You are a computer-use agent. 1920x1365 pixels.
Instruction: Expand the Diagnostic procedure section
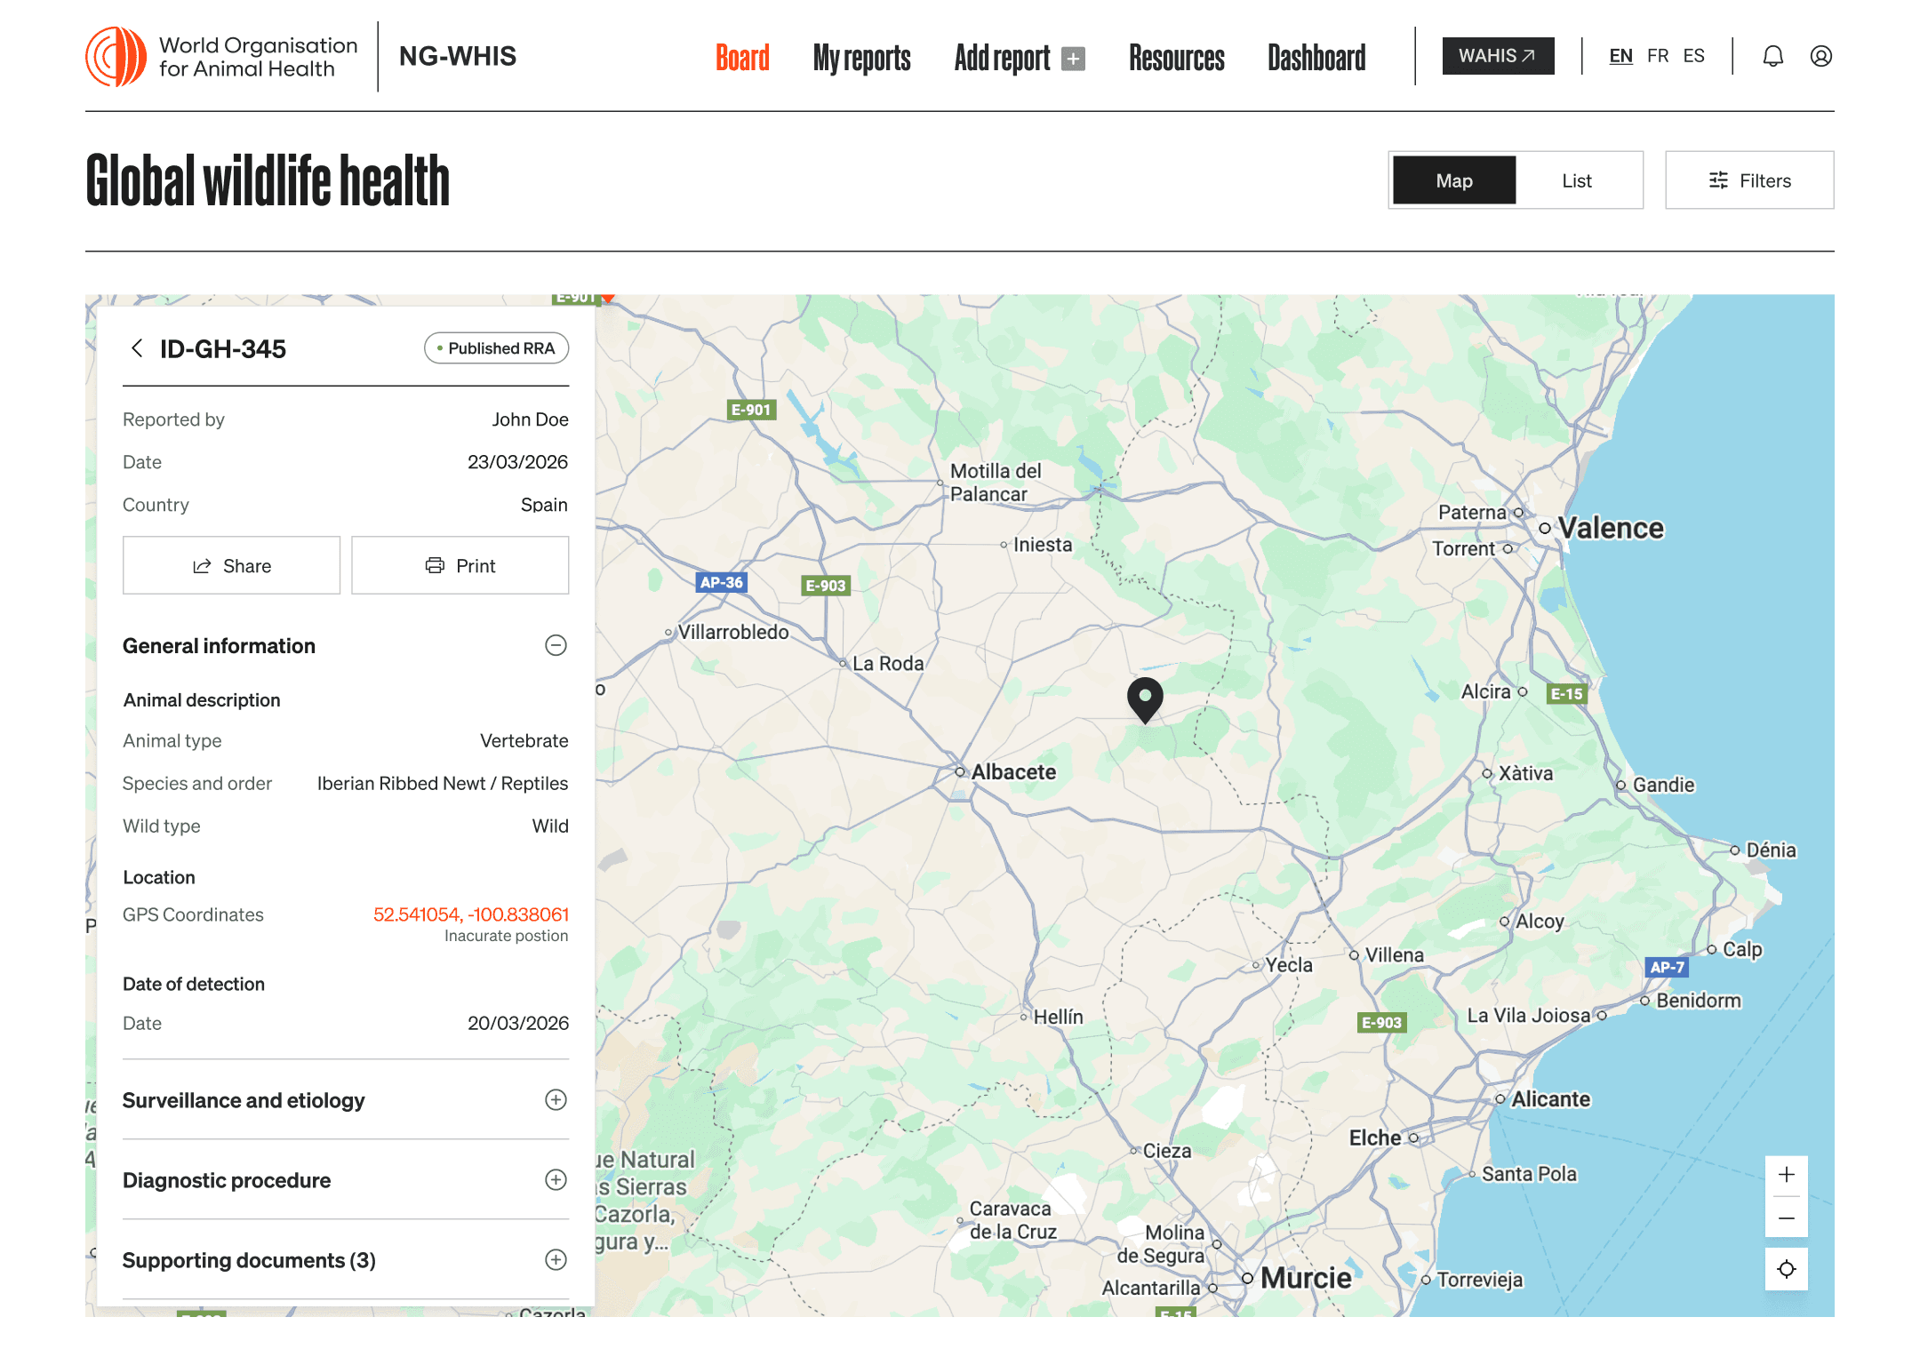[556, 1180]
